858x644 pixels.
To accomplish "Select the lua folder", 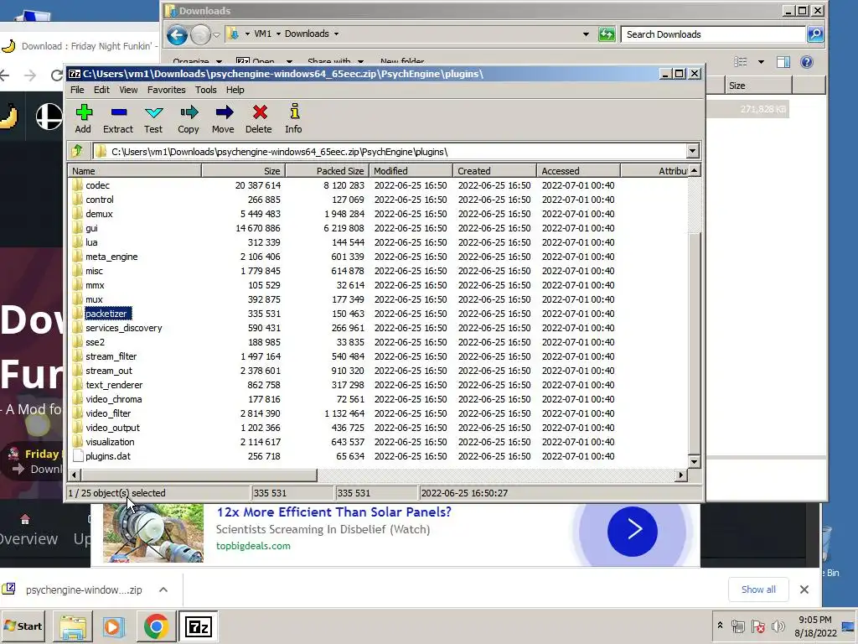I will tap(91, 242).
